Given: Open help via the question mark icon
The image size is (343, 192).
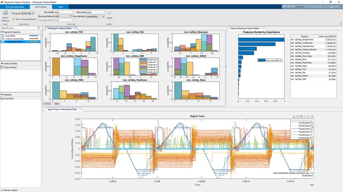Looking at the screenshot, I should pyautogui.click(x=337, y=7).
